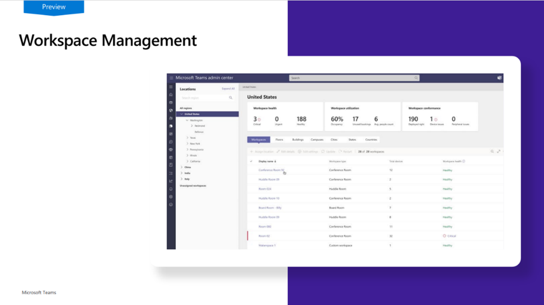Image resolution: width=544 pixels, height=305 pixels.
Task: Open the Room 080 link
Action: [265, 227]
